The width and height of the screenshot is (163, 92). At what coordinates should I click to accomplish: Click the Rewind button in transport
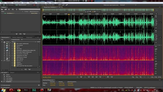[x=93, y=77]
